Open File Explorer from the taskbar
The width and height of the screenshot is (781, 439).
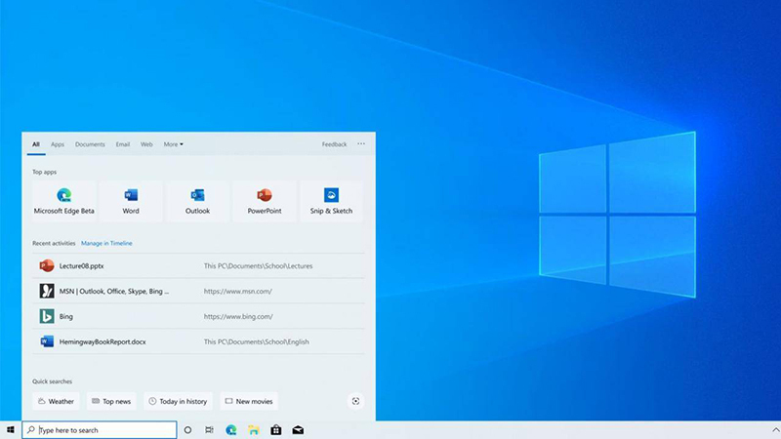(254, 430)
